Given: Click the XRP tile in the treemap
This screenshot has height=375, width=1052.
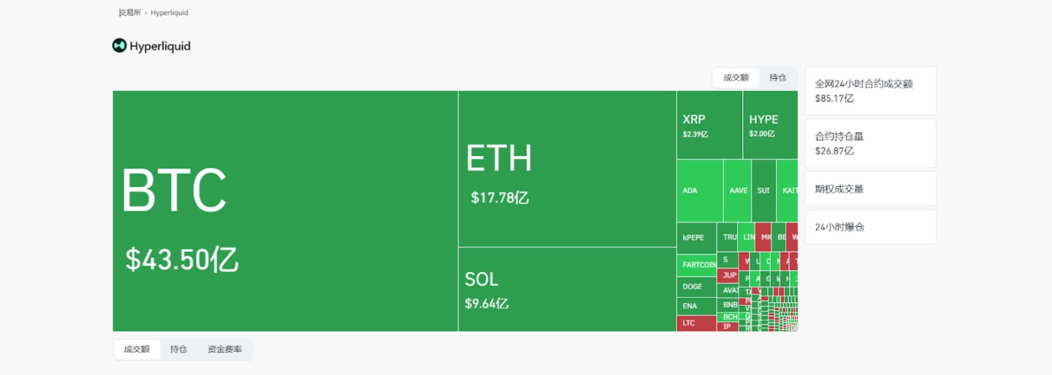Looking at the screenshot, I should [x=709, y=125].
